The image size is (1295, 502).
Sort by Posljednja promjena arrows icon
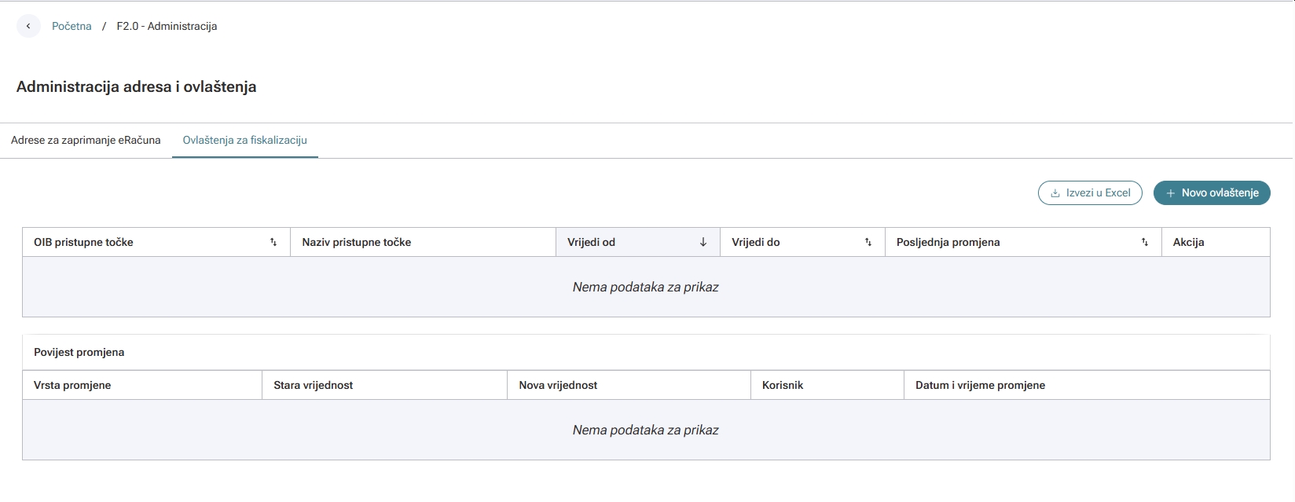pyautogui.click(x=1145, y=242)
